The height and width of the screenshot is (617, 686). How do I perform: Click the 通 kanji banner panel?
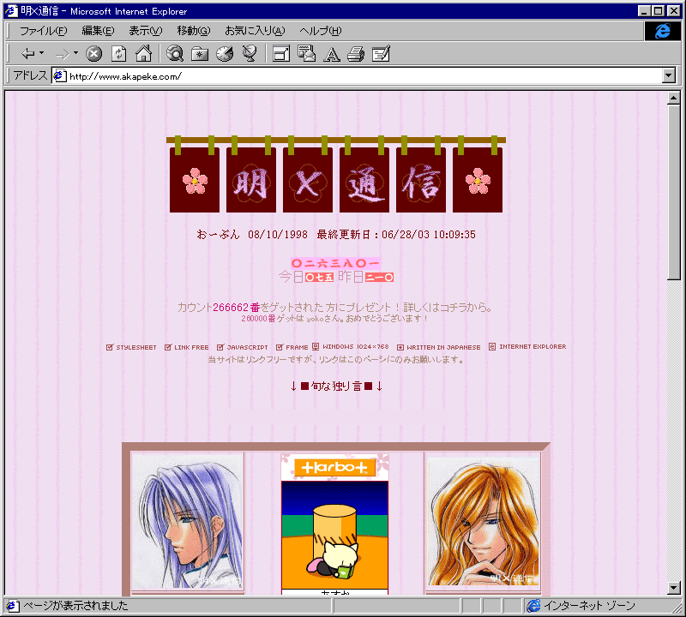[364, 180]
